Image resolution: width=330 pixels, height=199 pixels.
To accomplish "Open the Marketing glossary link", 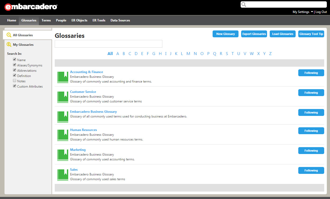I will click(78, 150).
